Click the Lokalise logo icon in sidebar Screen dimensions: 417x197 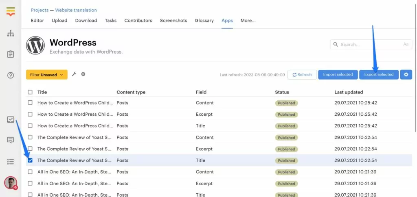(11, 12)
